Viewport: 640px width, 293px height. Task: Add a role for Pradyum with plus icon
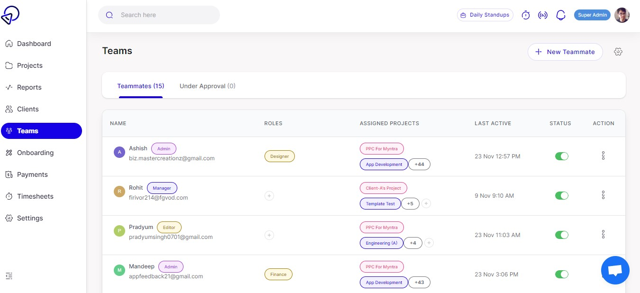click(x=269, y=235)
